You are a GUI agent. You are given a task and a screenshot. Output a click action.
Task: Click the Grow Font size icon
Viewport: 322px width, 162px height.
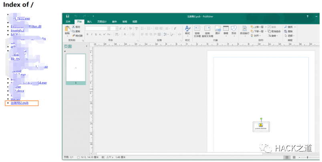click(x=121, y=28)
